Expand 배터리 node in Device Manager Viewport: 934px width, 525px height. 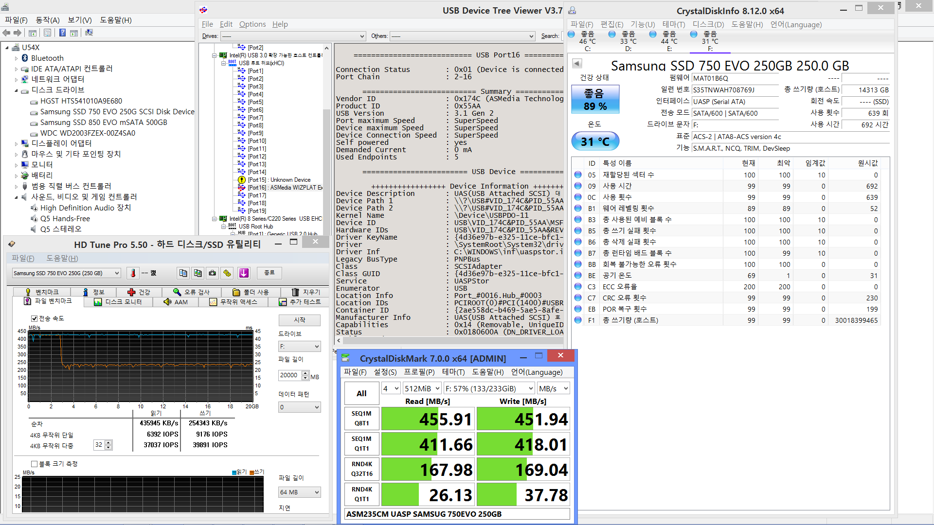pyautogui.click(x=16, y=176)
